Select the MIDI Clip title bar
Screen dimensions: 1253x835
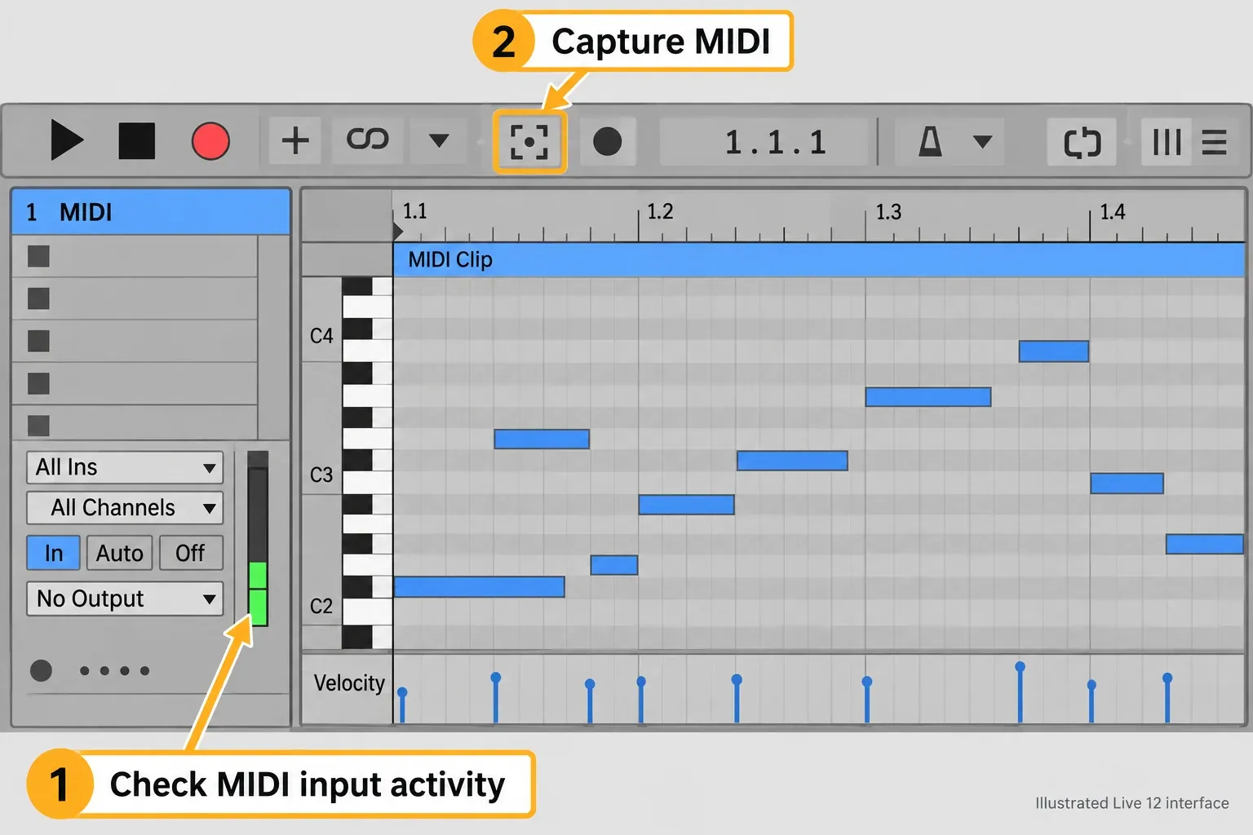(x=818, y=259)
